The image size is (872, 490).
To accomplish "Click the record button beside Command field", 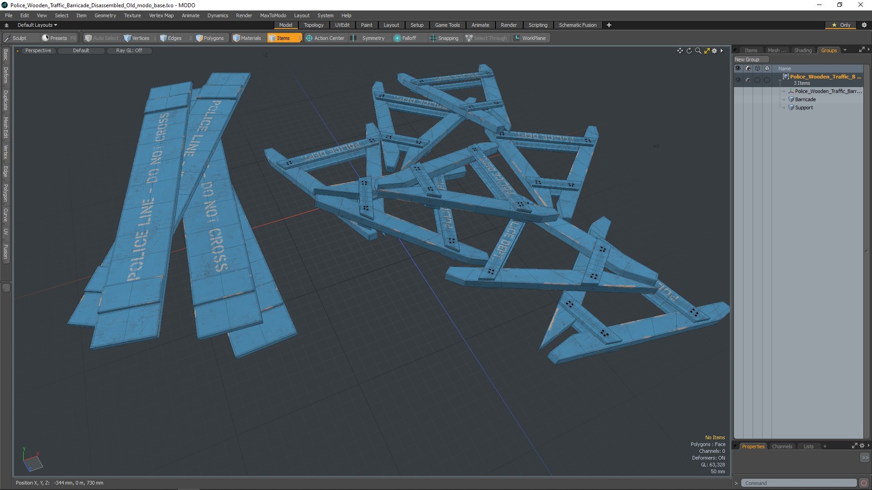I will click(864, 483).
